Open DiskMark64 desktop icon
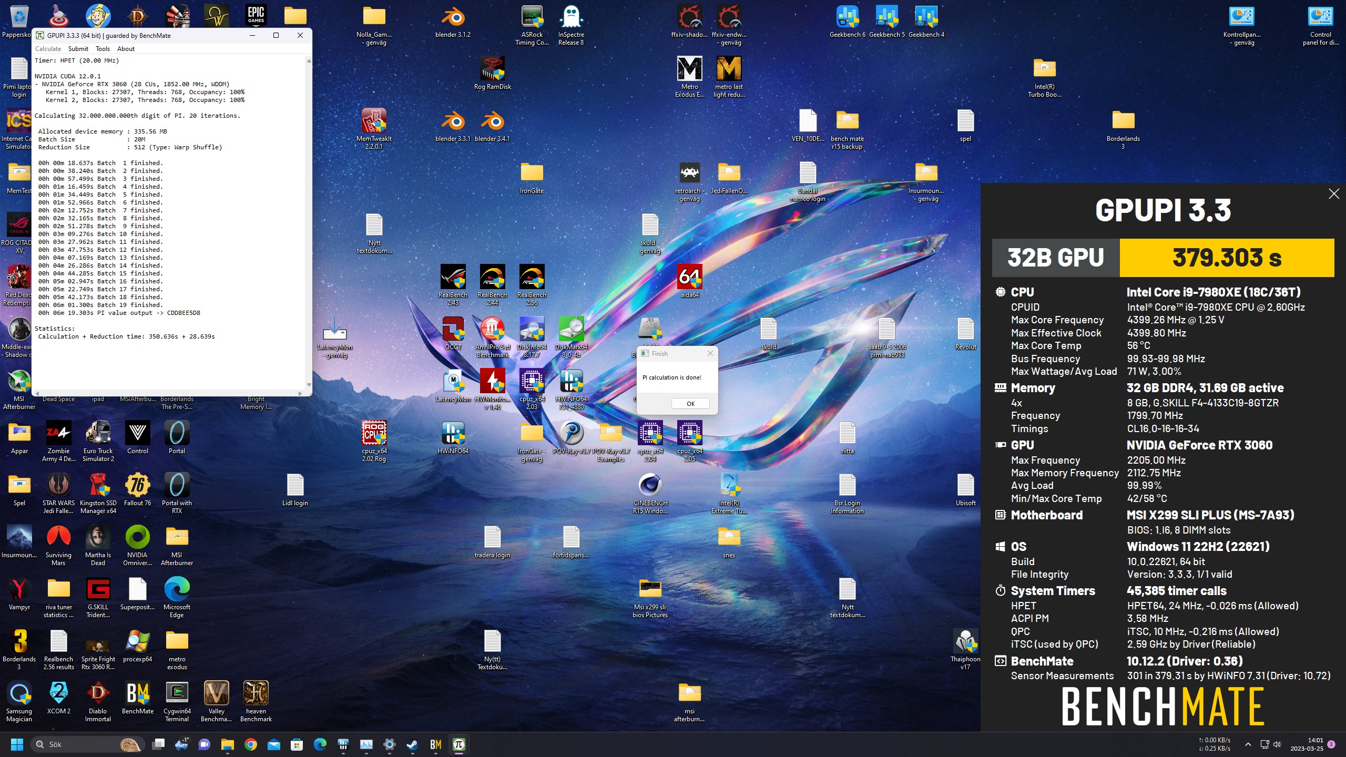 (571, 337)
